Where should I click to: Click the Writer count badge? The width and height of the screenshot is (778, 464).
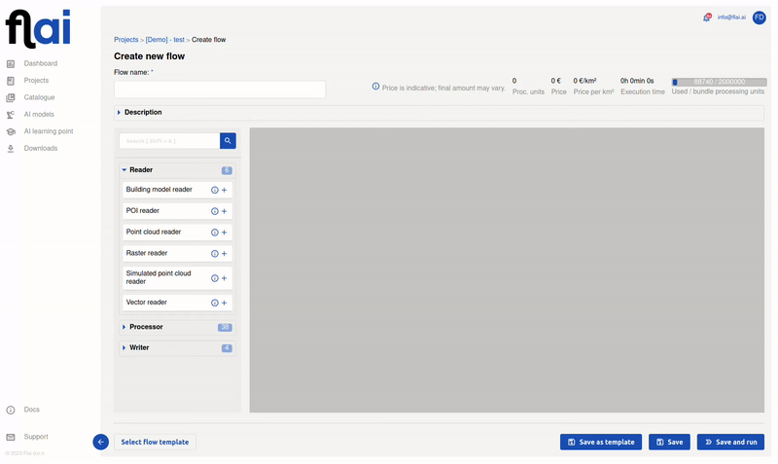[227, 348]
